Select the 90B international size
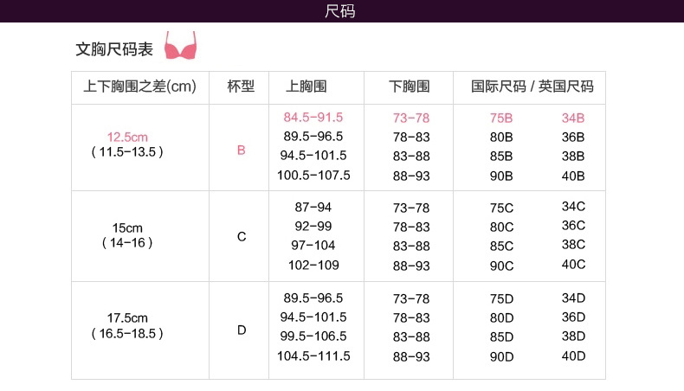Viewport: 684px width, 391px height. click(501, 176)
